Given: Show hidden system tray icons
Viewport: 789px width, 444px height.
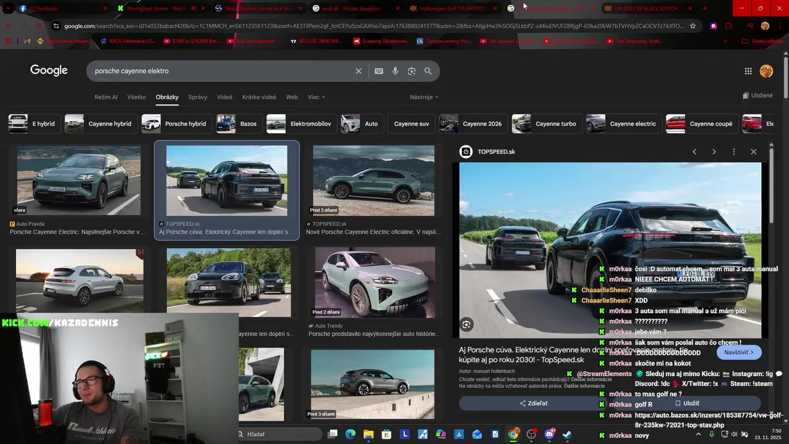Looking at the screenshot, I should pos(698,434).
